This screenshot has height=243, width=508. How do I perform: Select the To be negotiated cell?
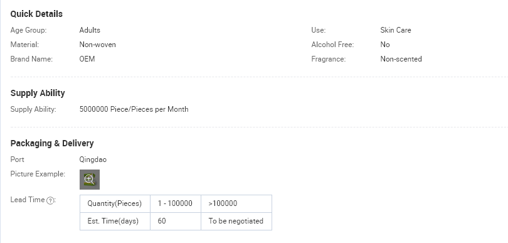point(236,221)
